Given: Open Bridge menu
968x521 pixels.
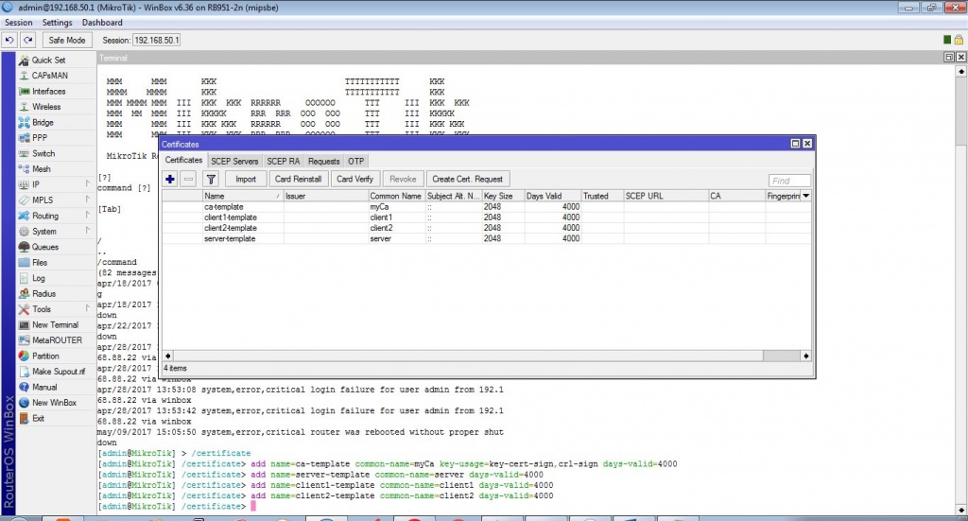Looking at the screenshot, I should click(43, 122).
